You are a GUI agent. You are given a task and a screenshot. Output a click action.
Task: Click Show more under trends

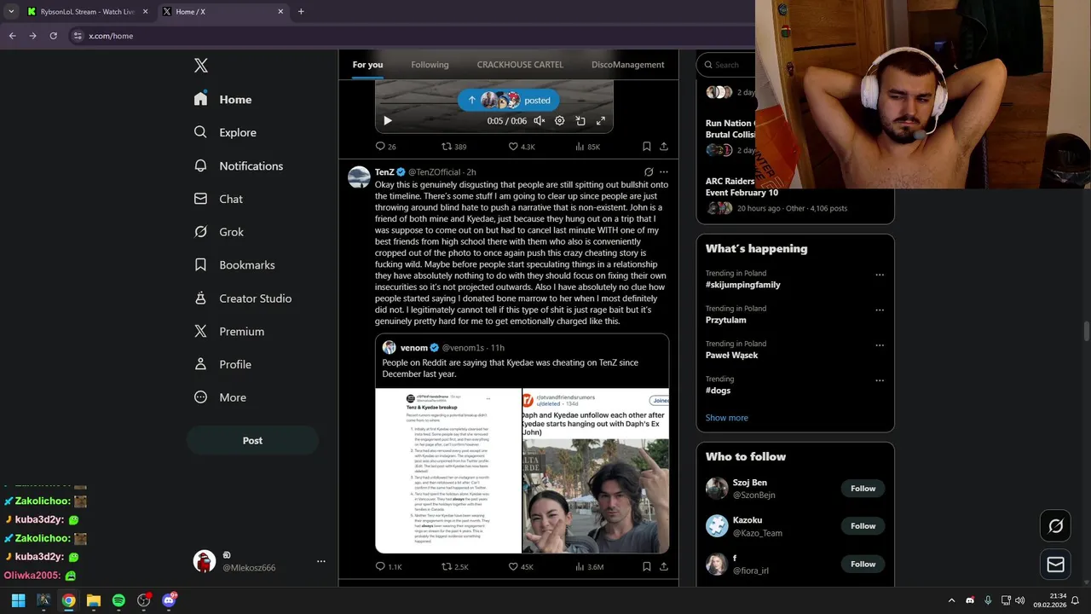[x=726, y=418]
